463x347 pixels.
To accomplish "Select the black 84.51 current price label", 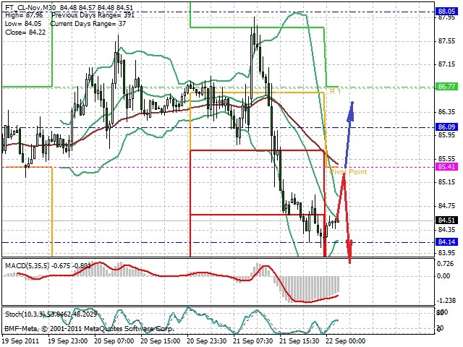I will point(446,220).
